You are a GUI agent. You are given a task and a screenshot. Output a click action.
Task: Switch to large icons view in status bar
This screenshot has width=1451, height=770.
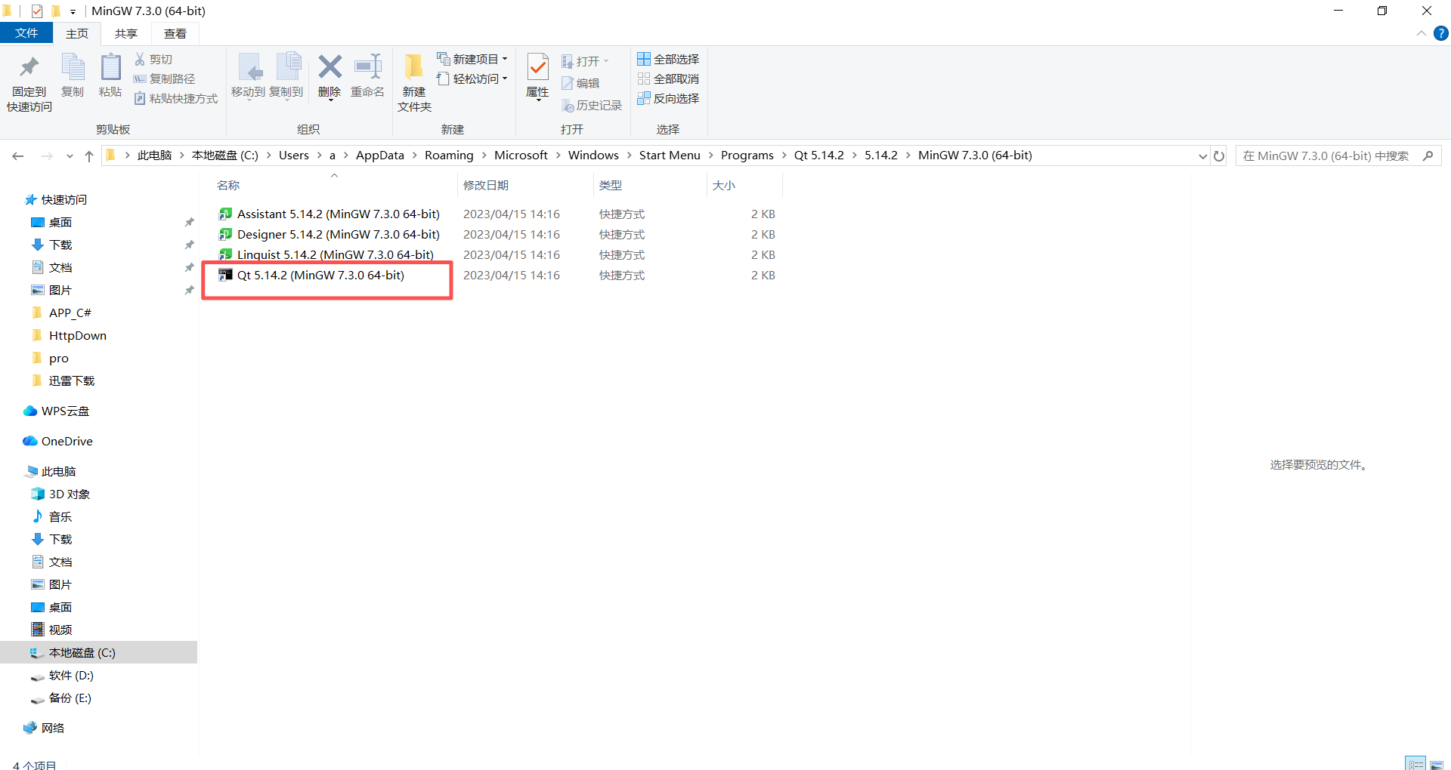tap(1437, 764)
